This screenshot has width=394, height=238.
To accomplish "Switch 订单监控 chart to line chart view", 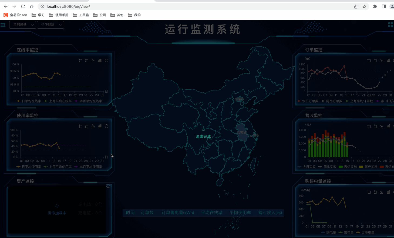I will point(382,61).
